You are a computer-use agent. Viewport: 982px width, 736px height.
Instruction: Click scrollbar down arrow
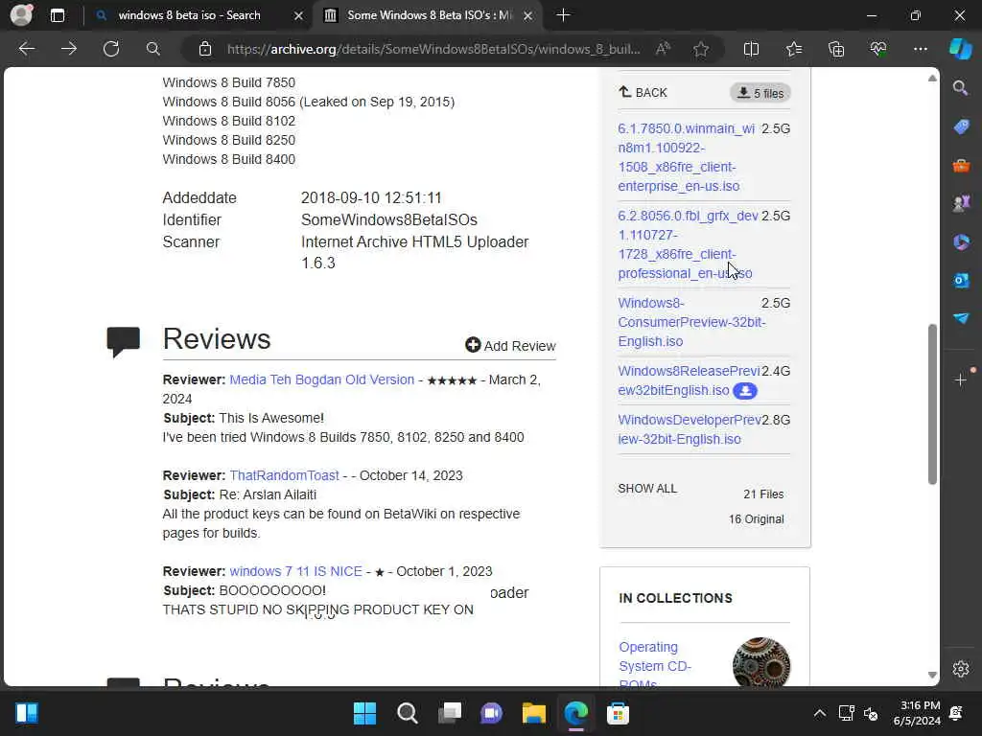[932, 675]
